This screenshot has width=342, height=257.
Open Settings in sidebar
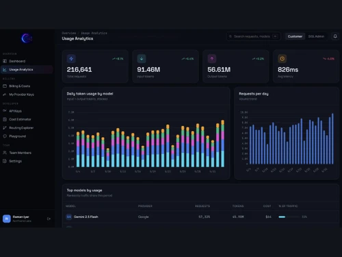pyautogui.click(x=27, y=161)
